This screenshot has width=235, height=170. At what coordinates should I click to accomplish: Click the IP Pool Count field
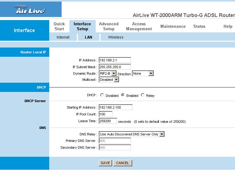(106, 114)
